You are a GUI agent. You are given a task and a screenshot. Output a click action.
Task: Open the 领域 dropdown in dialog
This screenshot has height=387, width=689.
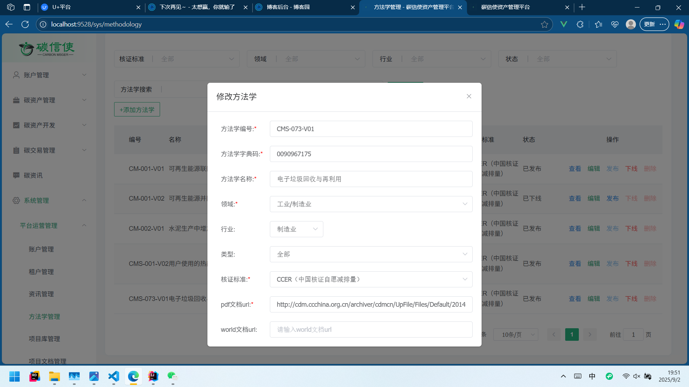371,204
